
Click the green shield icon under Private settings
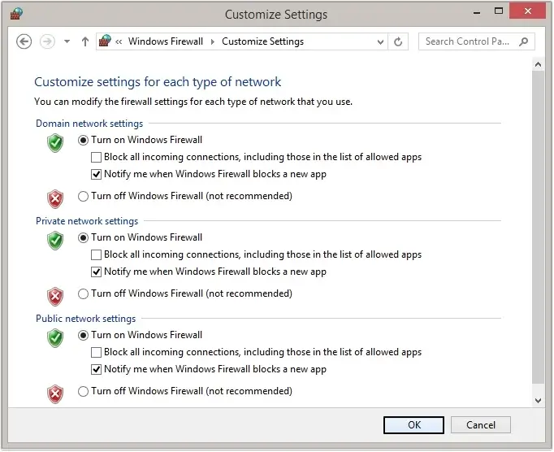tap(55, 241)
